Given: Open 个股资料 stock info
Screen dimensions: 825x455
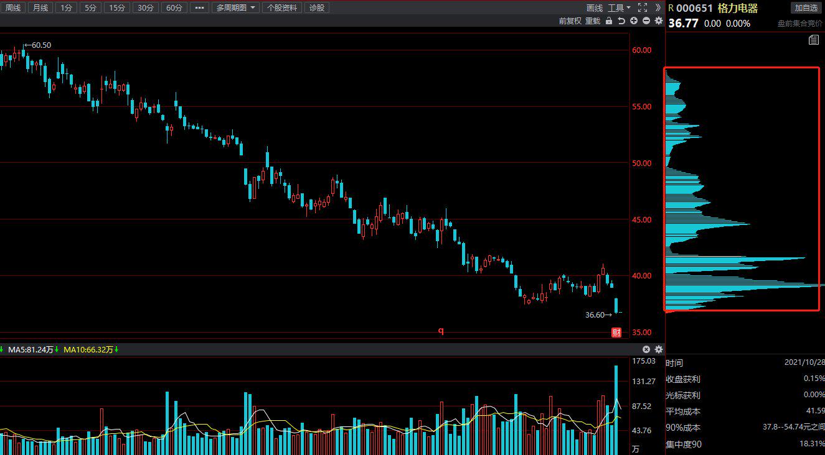Looking at the screenshot, I should 282,7.
